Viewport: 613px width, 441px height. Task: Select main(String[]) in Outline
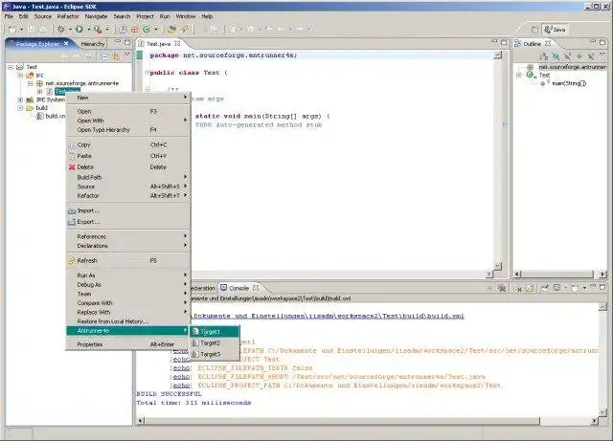[x=569, y=83]
